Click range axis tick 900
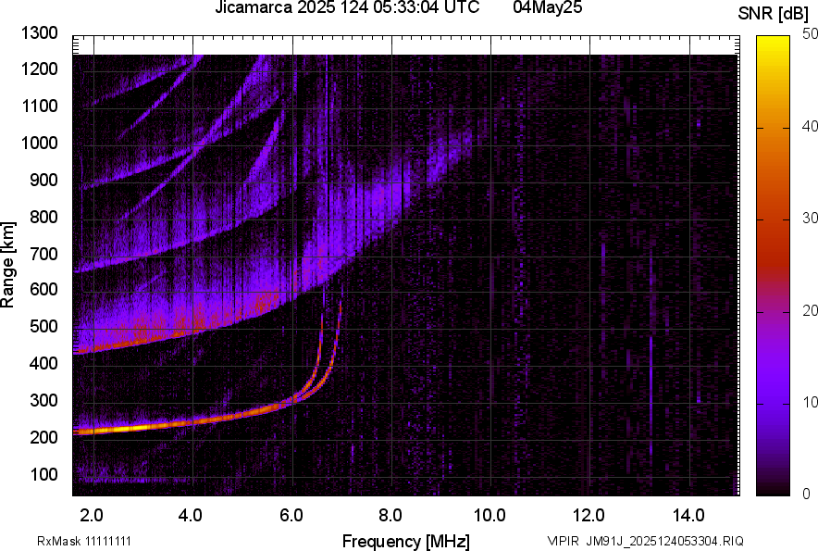The width and height of the screenshot is (818, 551). [x=43, y=181]
